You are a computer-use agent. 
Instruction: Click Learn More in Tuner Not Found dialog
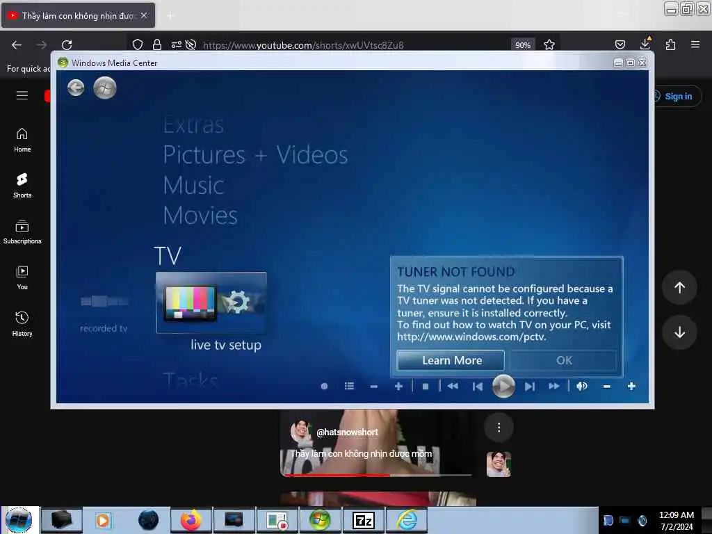click(451, 361)
